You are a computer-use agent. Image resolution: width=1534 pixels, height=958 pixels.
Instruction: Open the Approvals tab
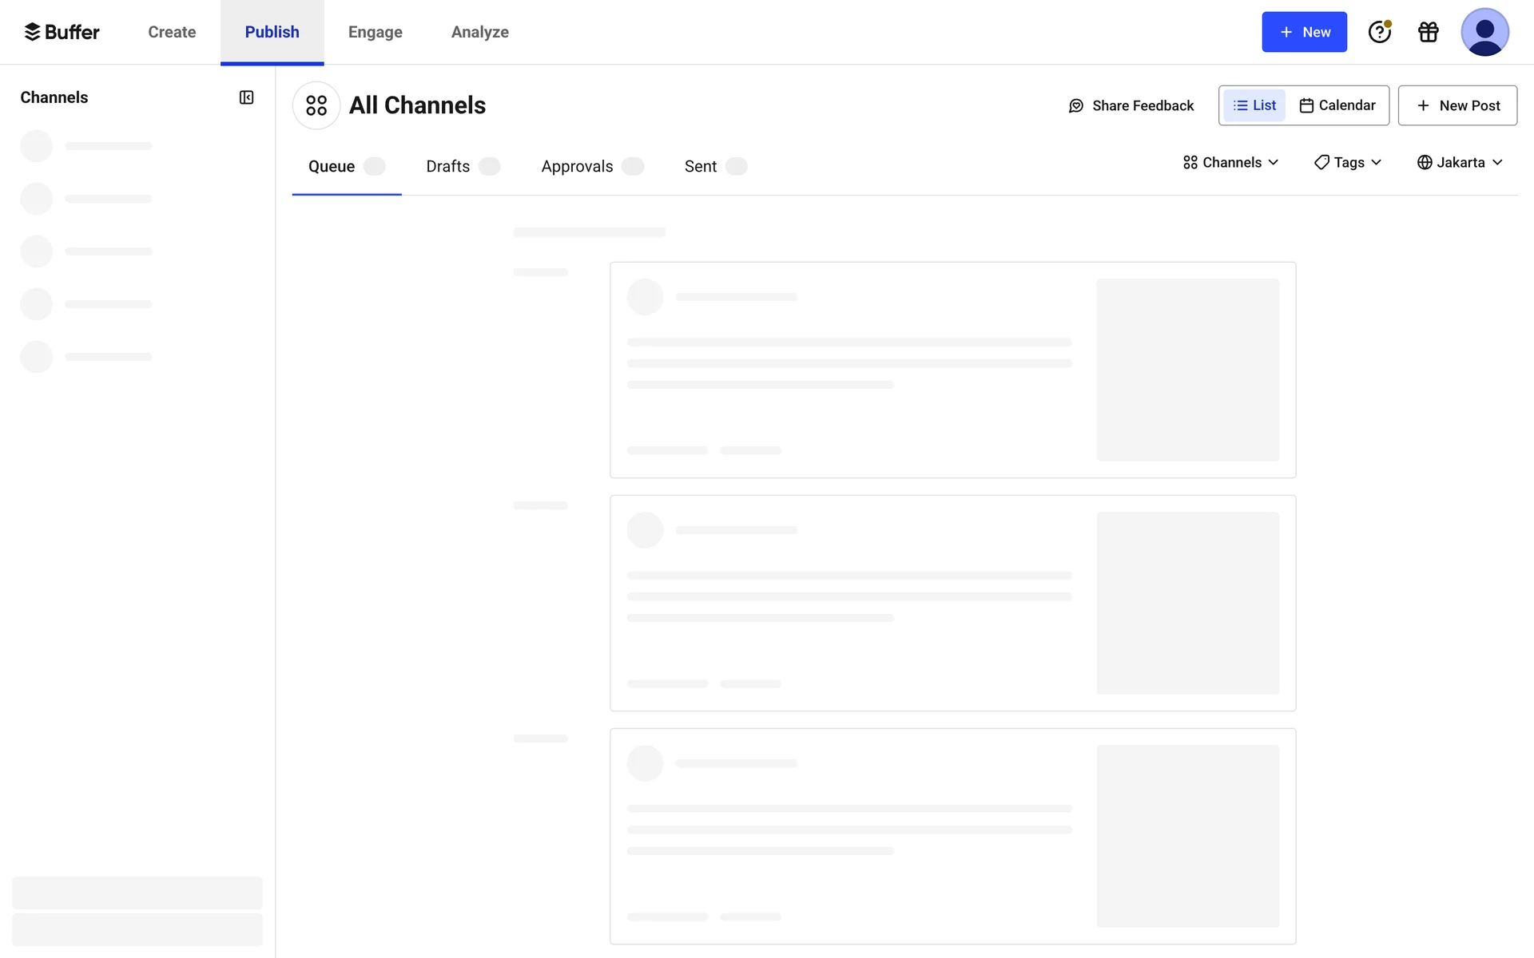[577, 167]
